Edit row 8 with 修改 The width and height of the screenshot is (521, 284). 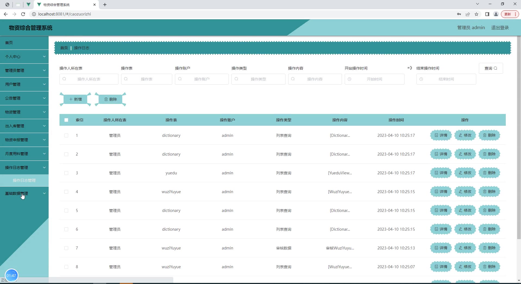465,267
